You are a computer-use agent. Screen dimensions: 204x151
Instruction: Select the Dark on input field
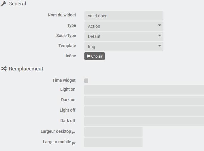(144, 100)
